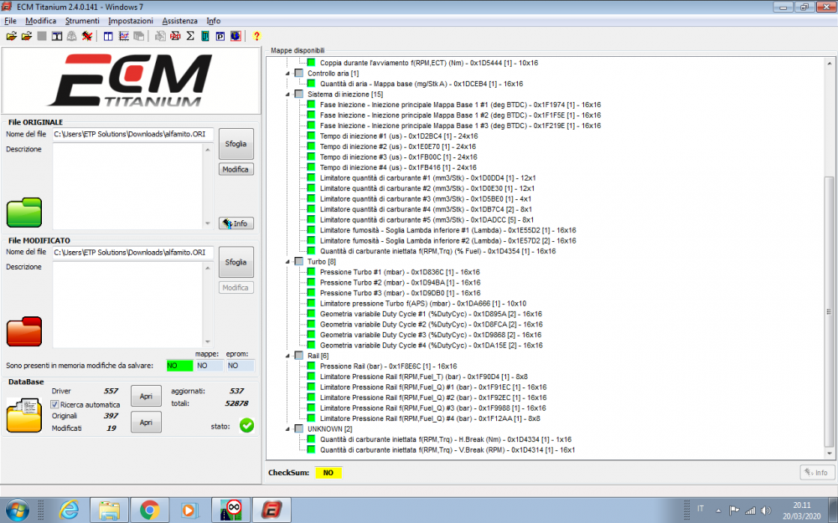Image resolution: width=838 pixels, height=523 pixels.
Task: Click the grayed-out gray square toolbar icon
Action: tap(42, 36)
